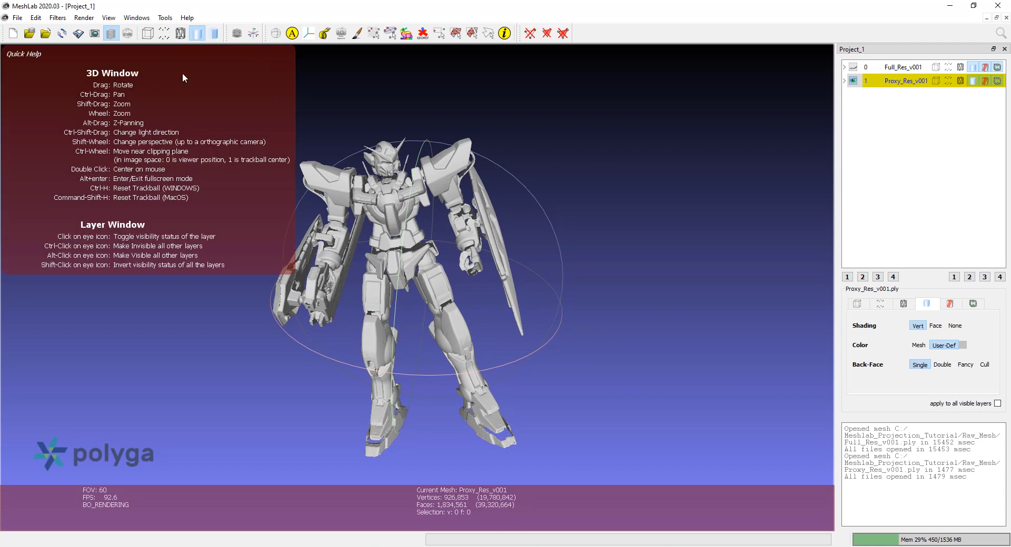Click the search magnifier icon
The image size is (1011, 547).
[1001, 33]
